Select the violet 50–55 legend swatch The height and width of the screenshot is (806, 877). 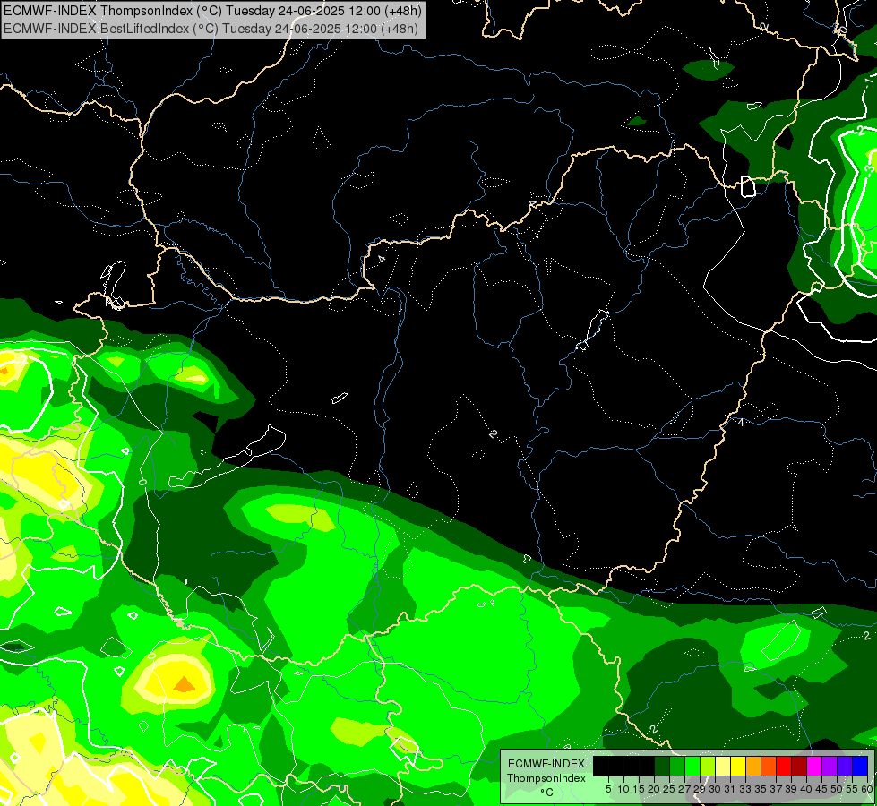click(x=845, y=766)
